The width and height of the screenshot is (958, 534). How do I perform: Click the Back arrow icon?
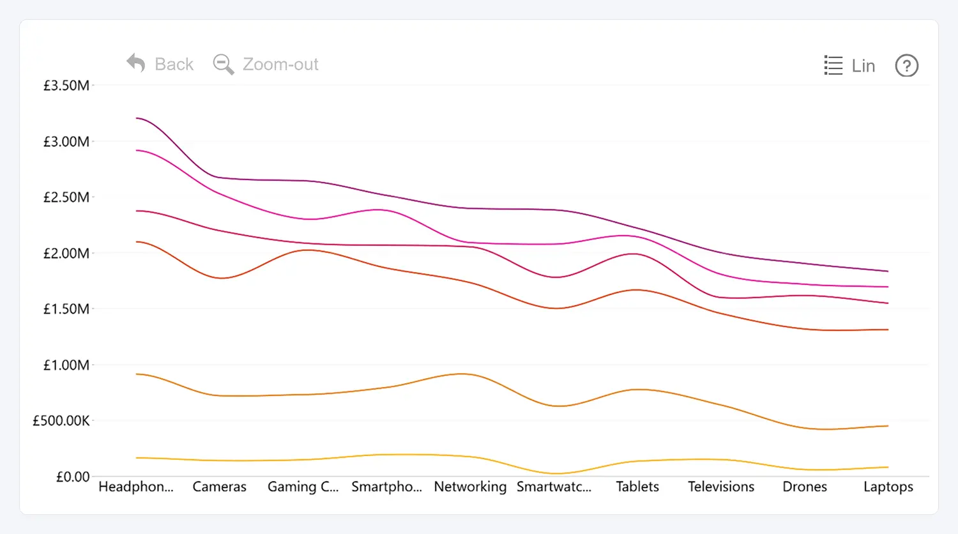[136, 63]
